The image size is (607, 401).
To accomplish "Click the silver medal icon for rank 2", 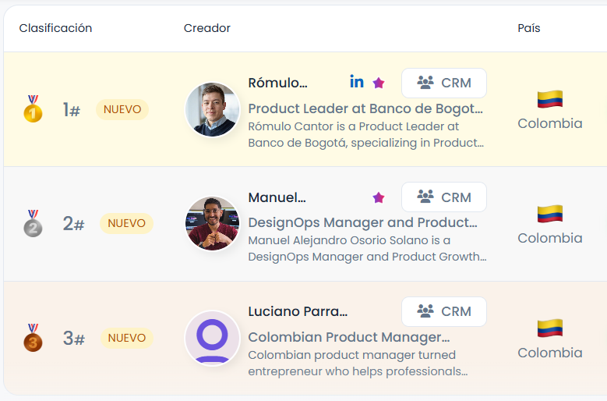I will click(x=33, y=224).
